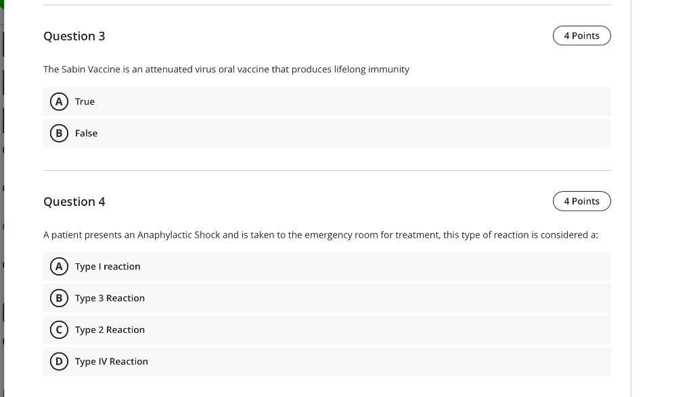Choose circle A beside Type I reaction
This screenshot has width=693, height=397.
59,267
